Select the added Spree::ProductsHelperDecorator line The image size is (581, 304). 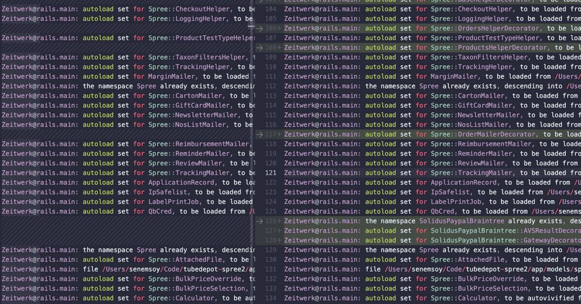[x=432, y=48]
